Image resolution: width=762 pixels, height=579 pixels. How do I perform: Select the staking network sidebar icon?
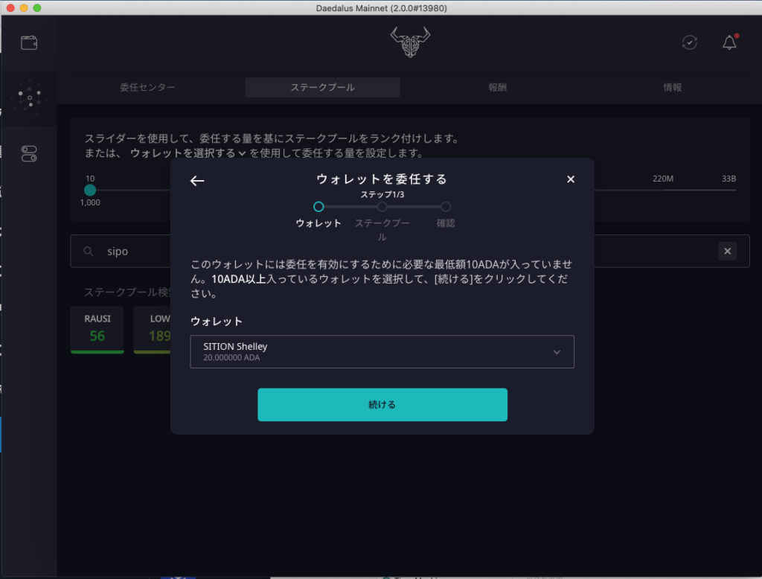[29, 98]
